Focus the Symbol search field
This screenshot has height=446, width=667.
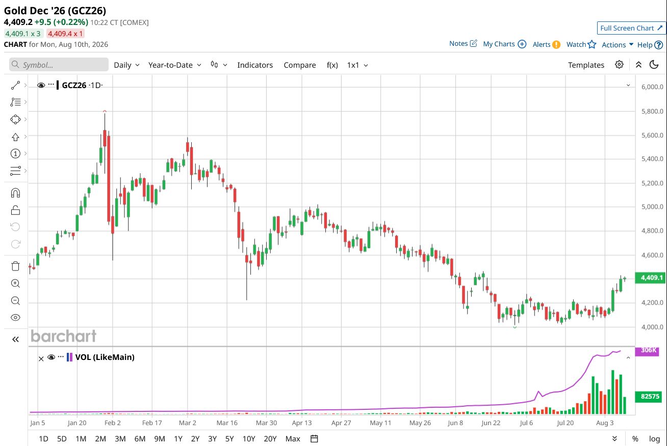[59, 65]
